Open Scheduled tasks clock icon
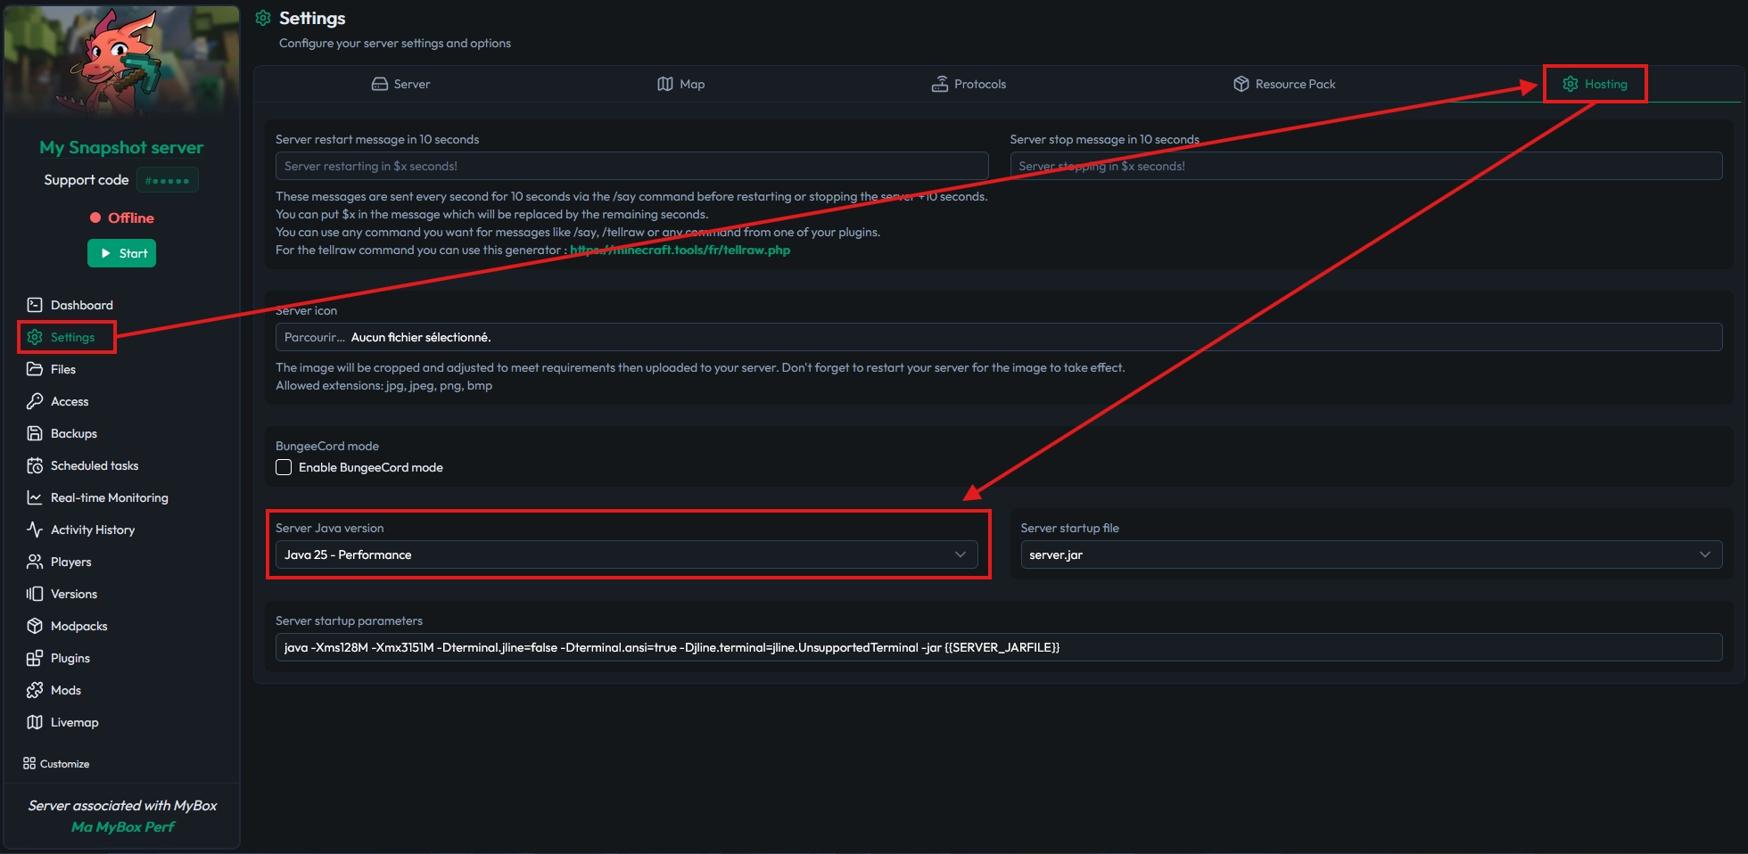 click(35, 465)
